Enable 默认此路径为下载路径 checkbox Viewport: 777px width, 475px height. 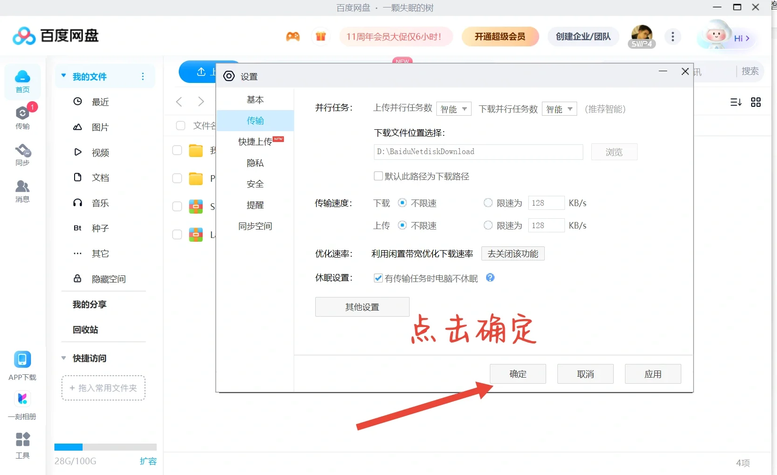click(379, 176)
